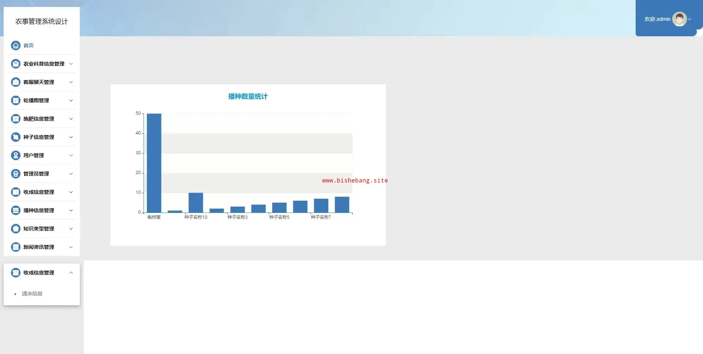Screen dimensions: 703x354
Task: Click the 用户管理 person icon
Action: 16,155
